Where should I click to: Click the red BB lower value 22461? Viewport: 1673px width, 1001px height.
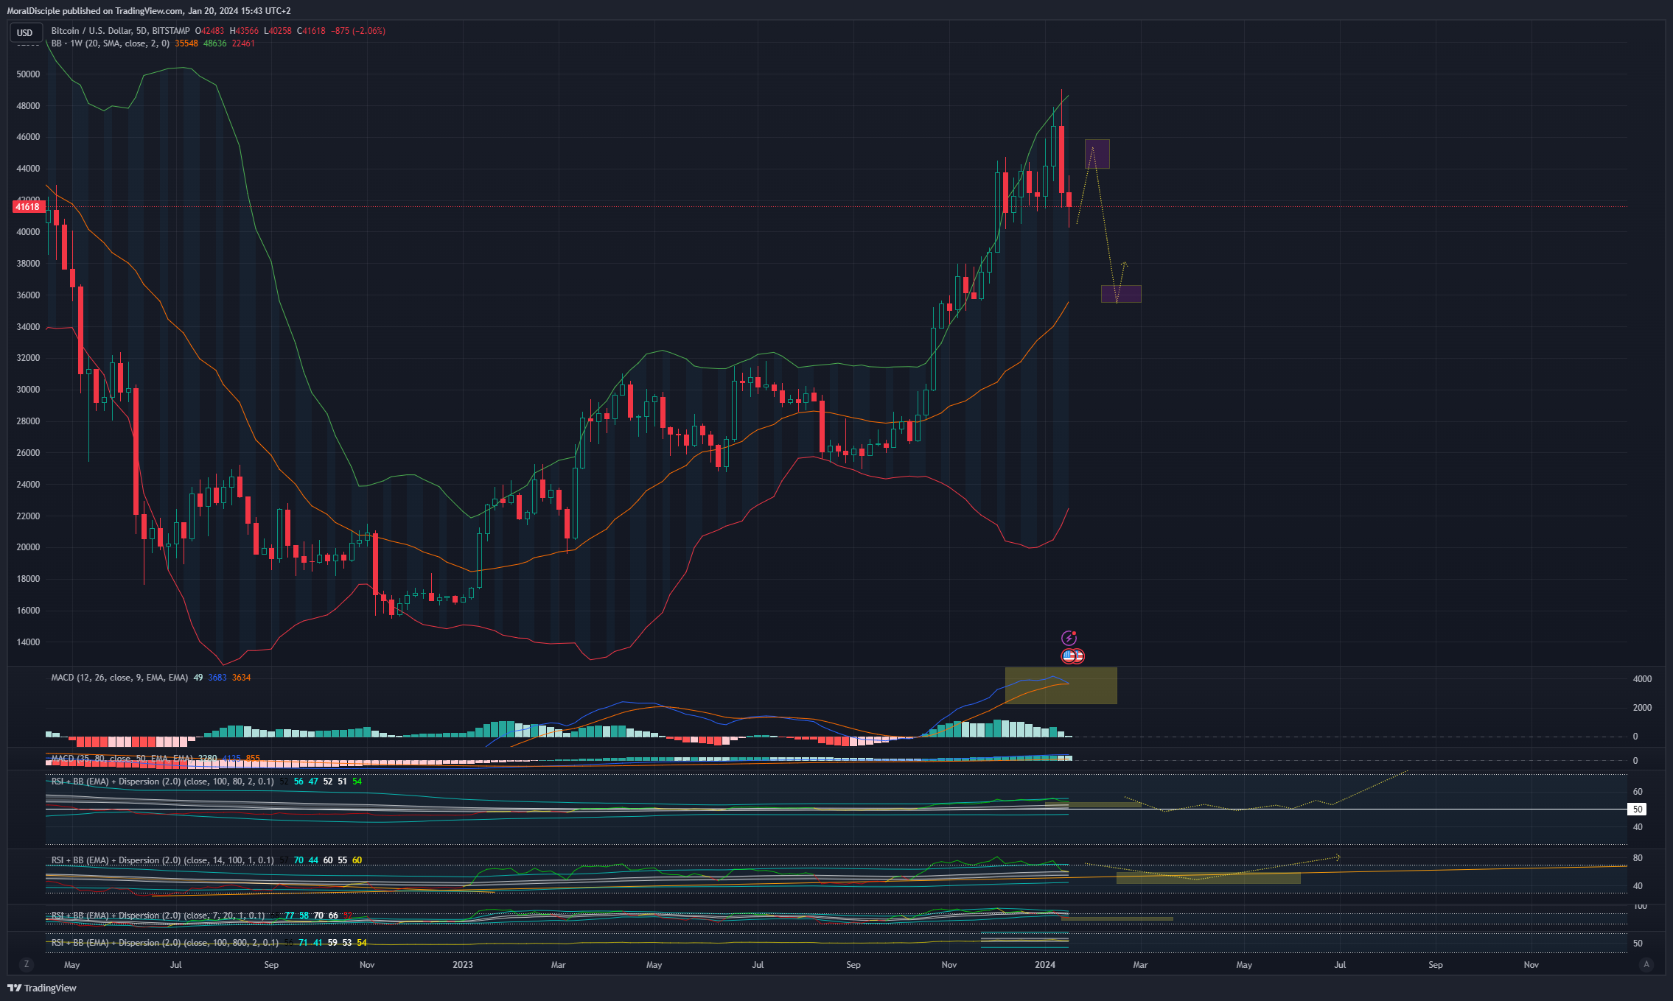[x=243, y=43]
